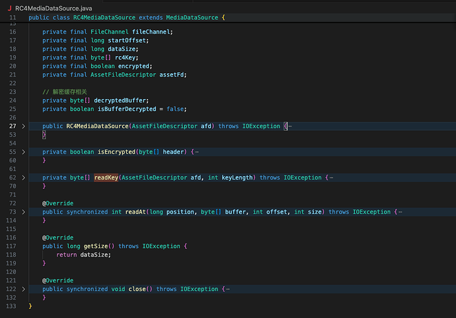Click dataSize in the return statement

95,255
